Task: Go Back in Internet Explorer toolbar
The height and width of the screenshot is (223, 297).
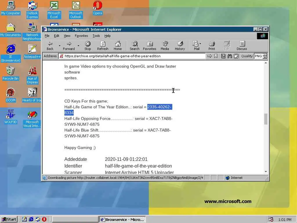Action: tap(50, 46)
